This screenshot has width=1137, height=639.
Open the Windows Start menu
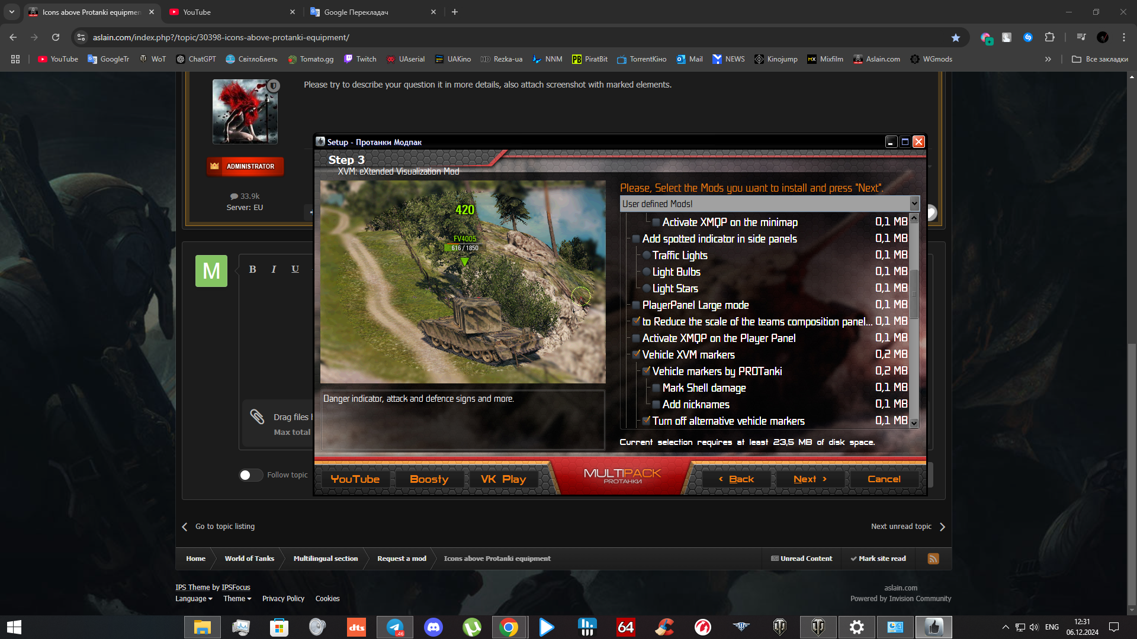14,627
